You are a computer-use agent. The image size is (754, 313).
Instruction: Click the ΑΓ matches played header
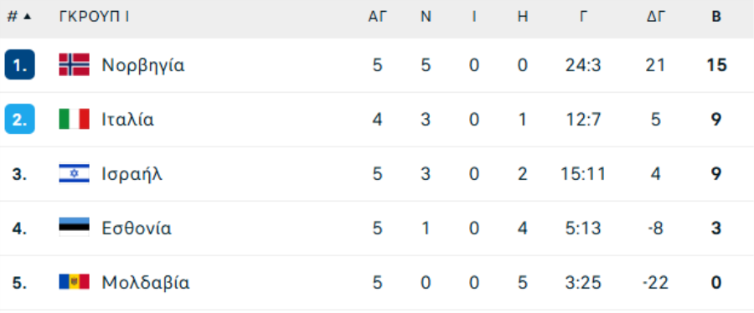[x=378, y=17]
